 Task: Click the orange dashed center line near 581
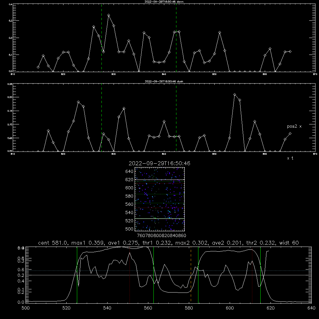click(191, 275)
